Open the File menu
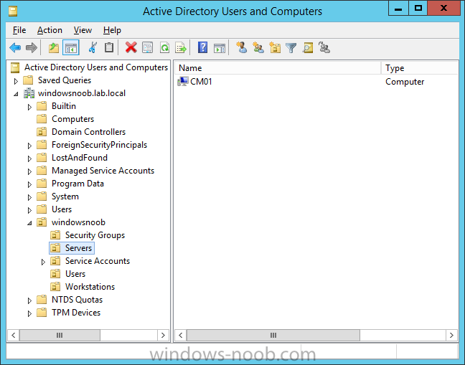465x365 pixels. pos(19,30)
